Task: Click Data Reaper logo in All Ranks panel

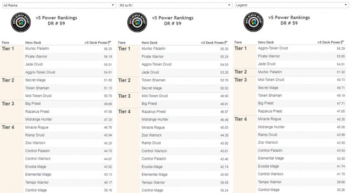Action: [x=21, y=22]
